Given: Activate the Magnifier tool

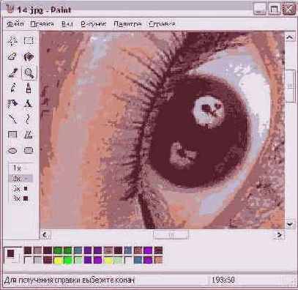Looking at the screenshot, I should coord(29,72).
